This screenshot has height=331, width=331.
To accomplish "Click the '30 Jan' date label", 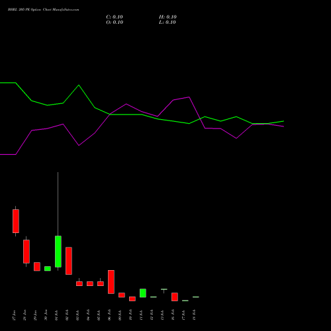I will coord(46,315).
